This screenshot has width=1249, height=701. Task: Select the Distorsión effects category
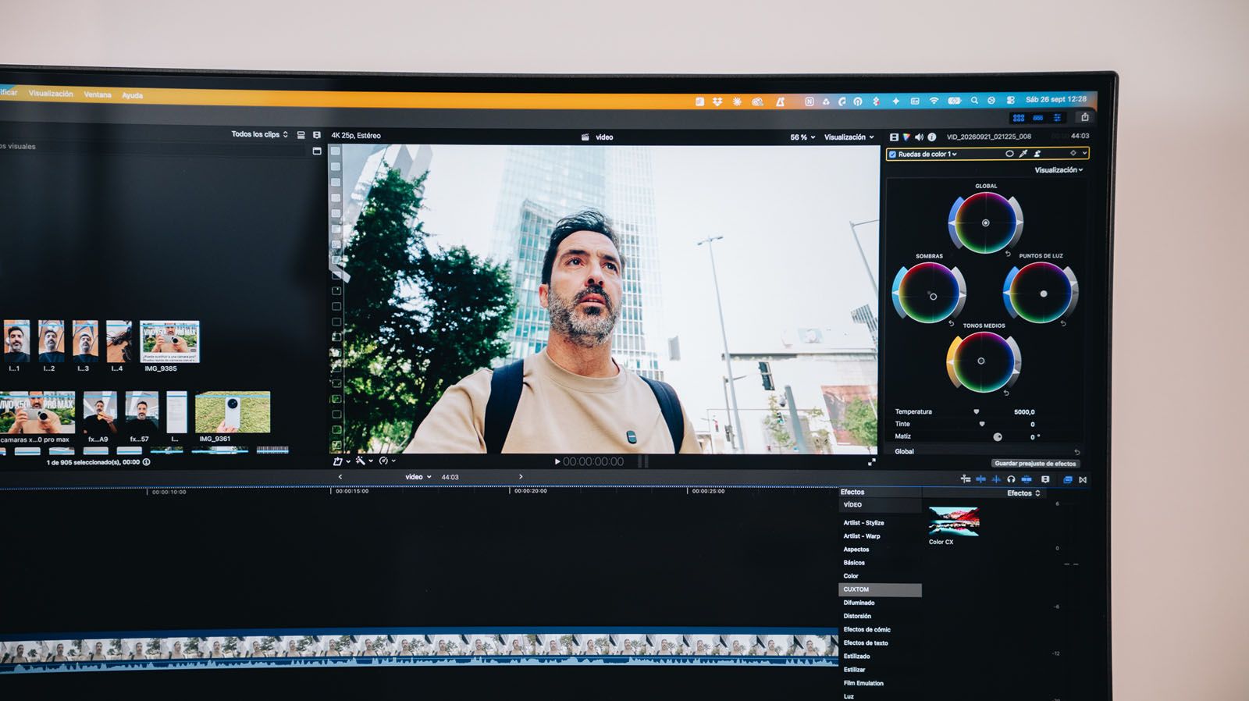click(x=857, y=616)
